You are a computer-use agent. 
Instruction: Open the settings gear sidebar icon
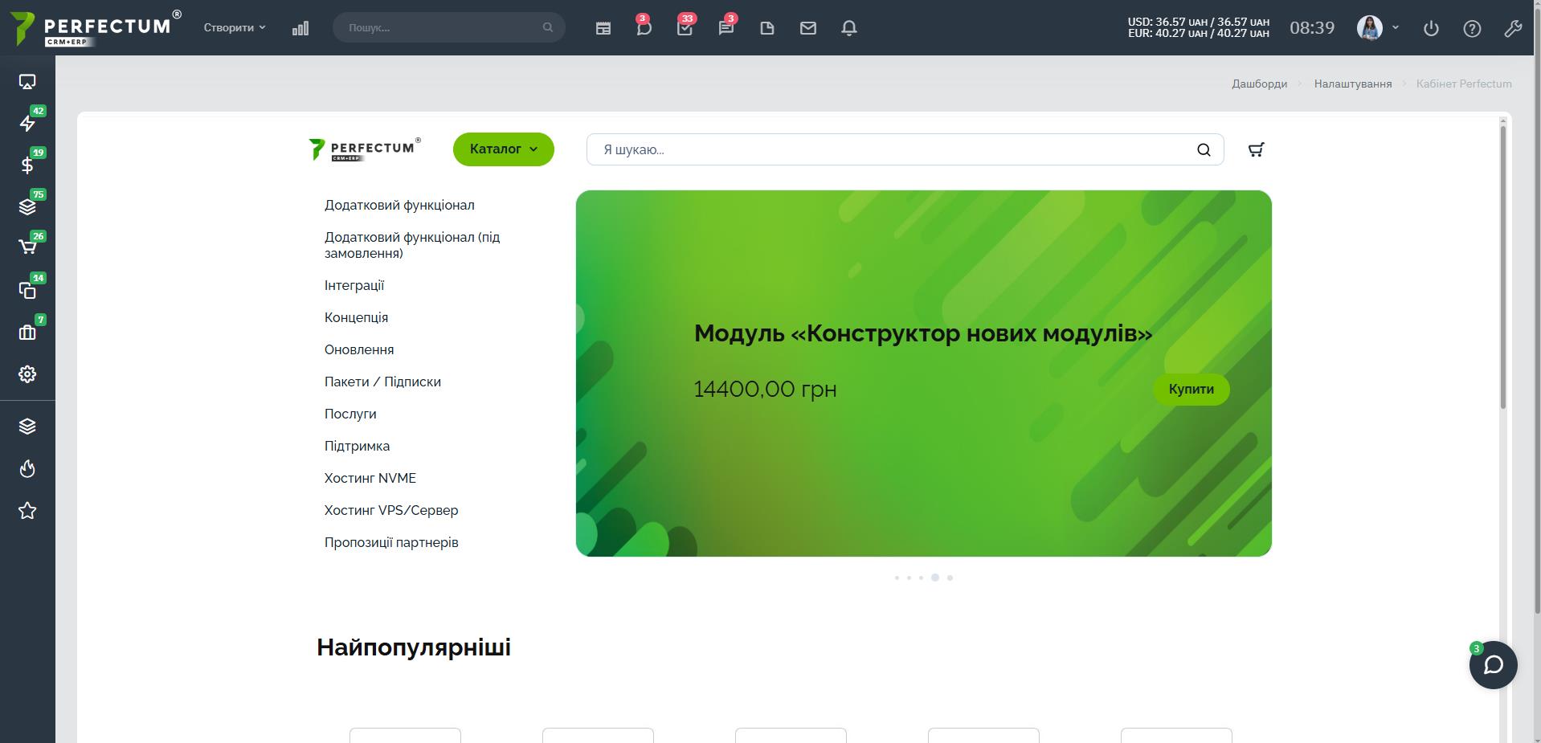pos(27,374)
